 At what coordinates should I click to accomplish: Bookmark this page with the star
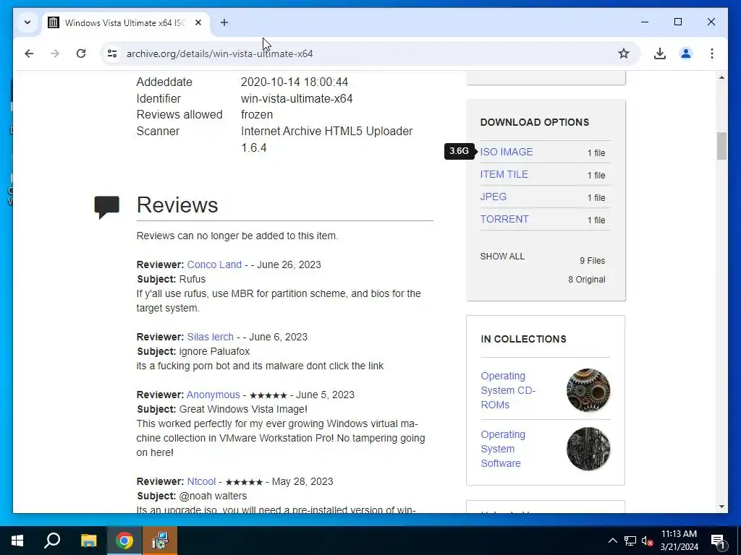(624, 53)
